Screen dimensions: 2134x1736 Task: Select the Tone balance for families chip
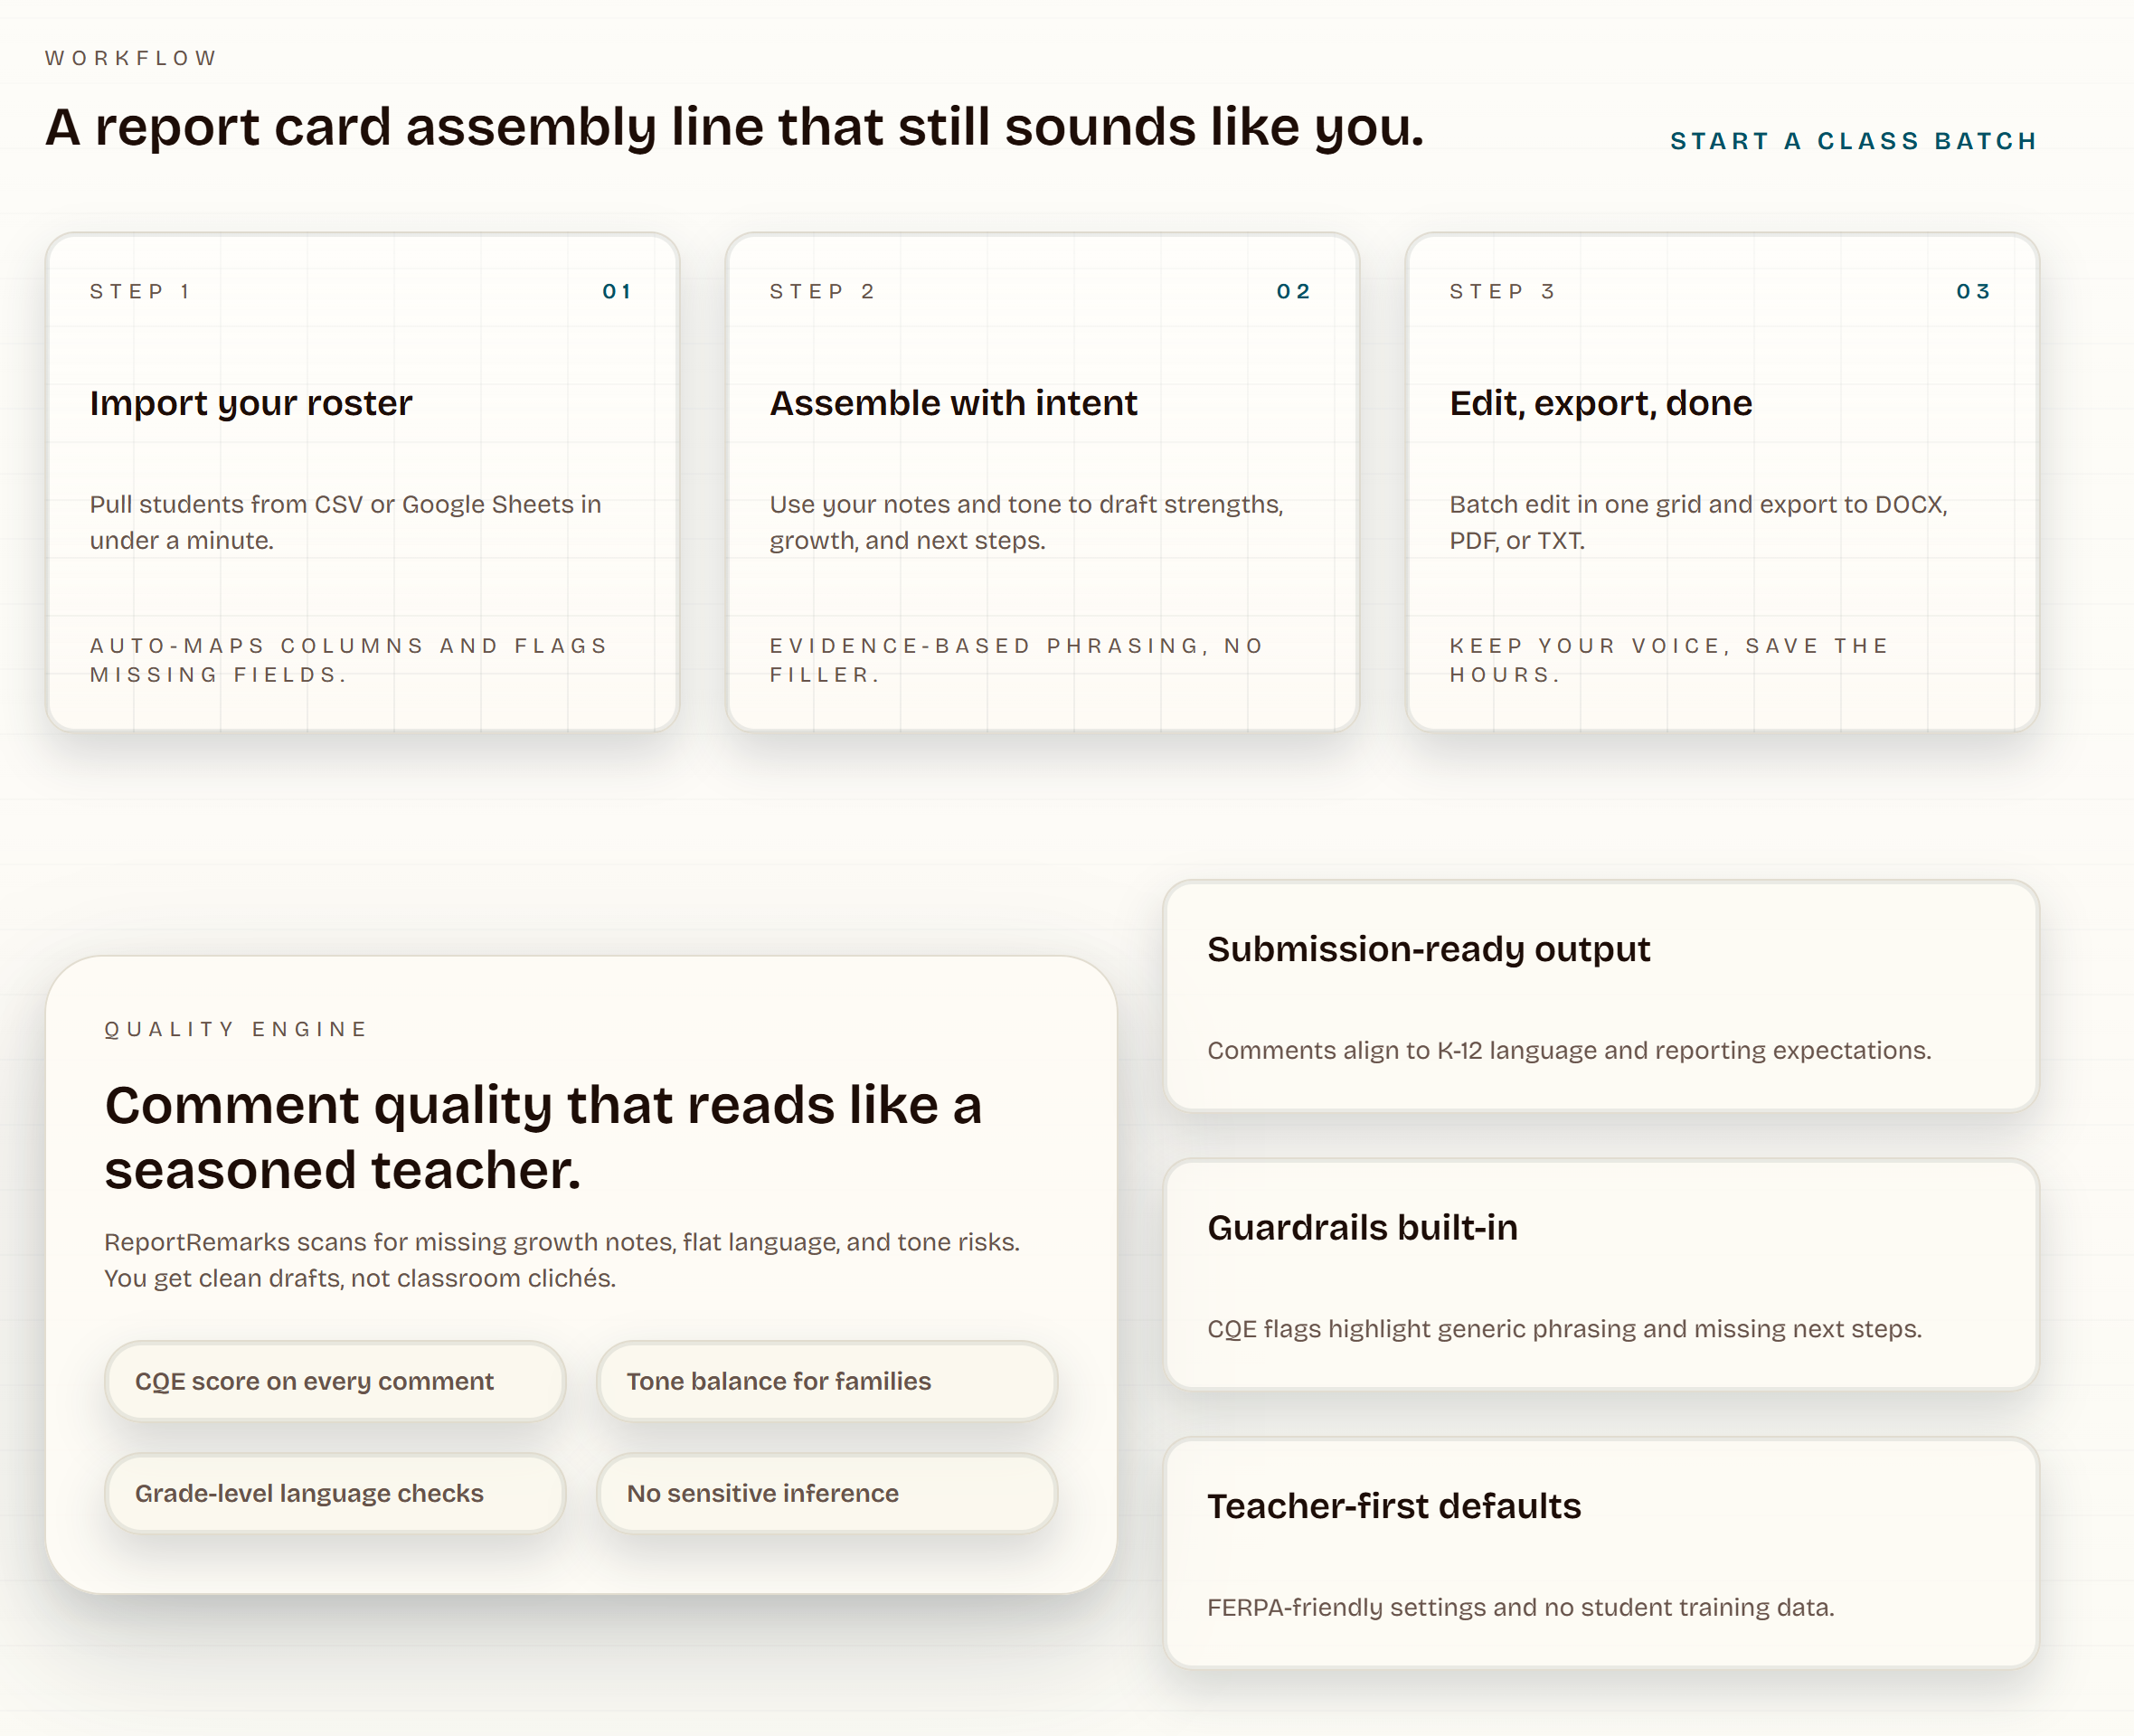826,1381
